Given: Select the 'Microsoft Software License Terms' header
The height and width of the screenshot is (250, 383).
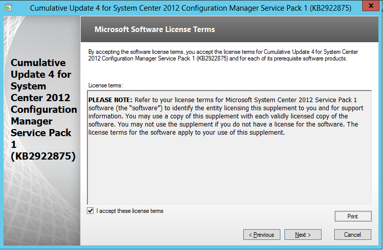Looking at the screenshot, I should pos(154,29).
